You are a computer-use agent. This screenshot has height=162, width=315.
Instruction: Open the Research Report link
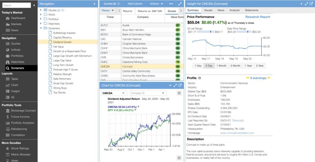258,17
